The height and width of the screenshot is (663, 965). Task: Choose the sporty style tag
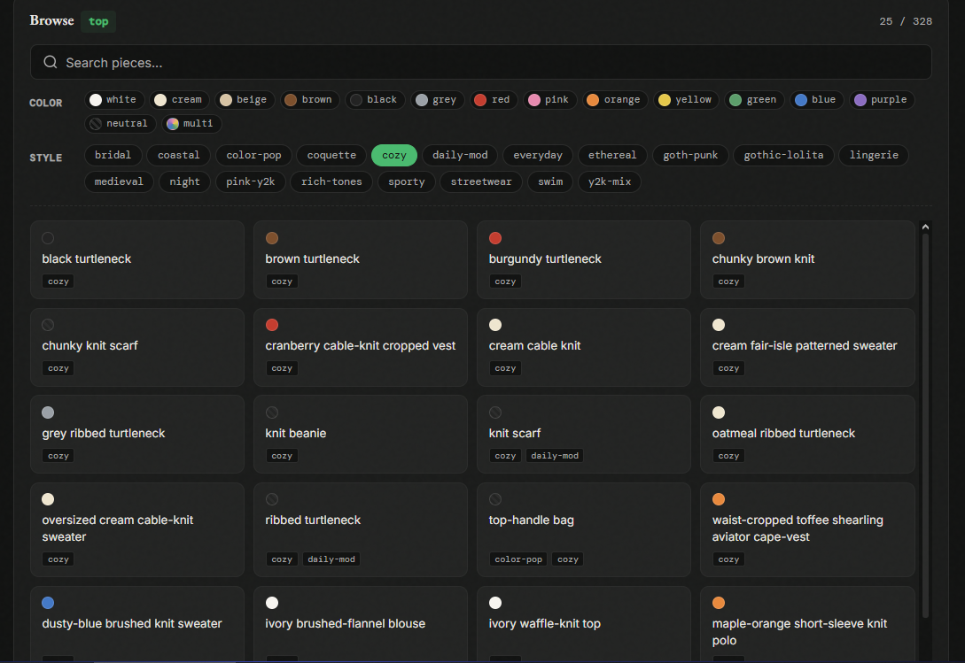coord(406,181)
